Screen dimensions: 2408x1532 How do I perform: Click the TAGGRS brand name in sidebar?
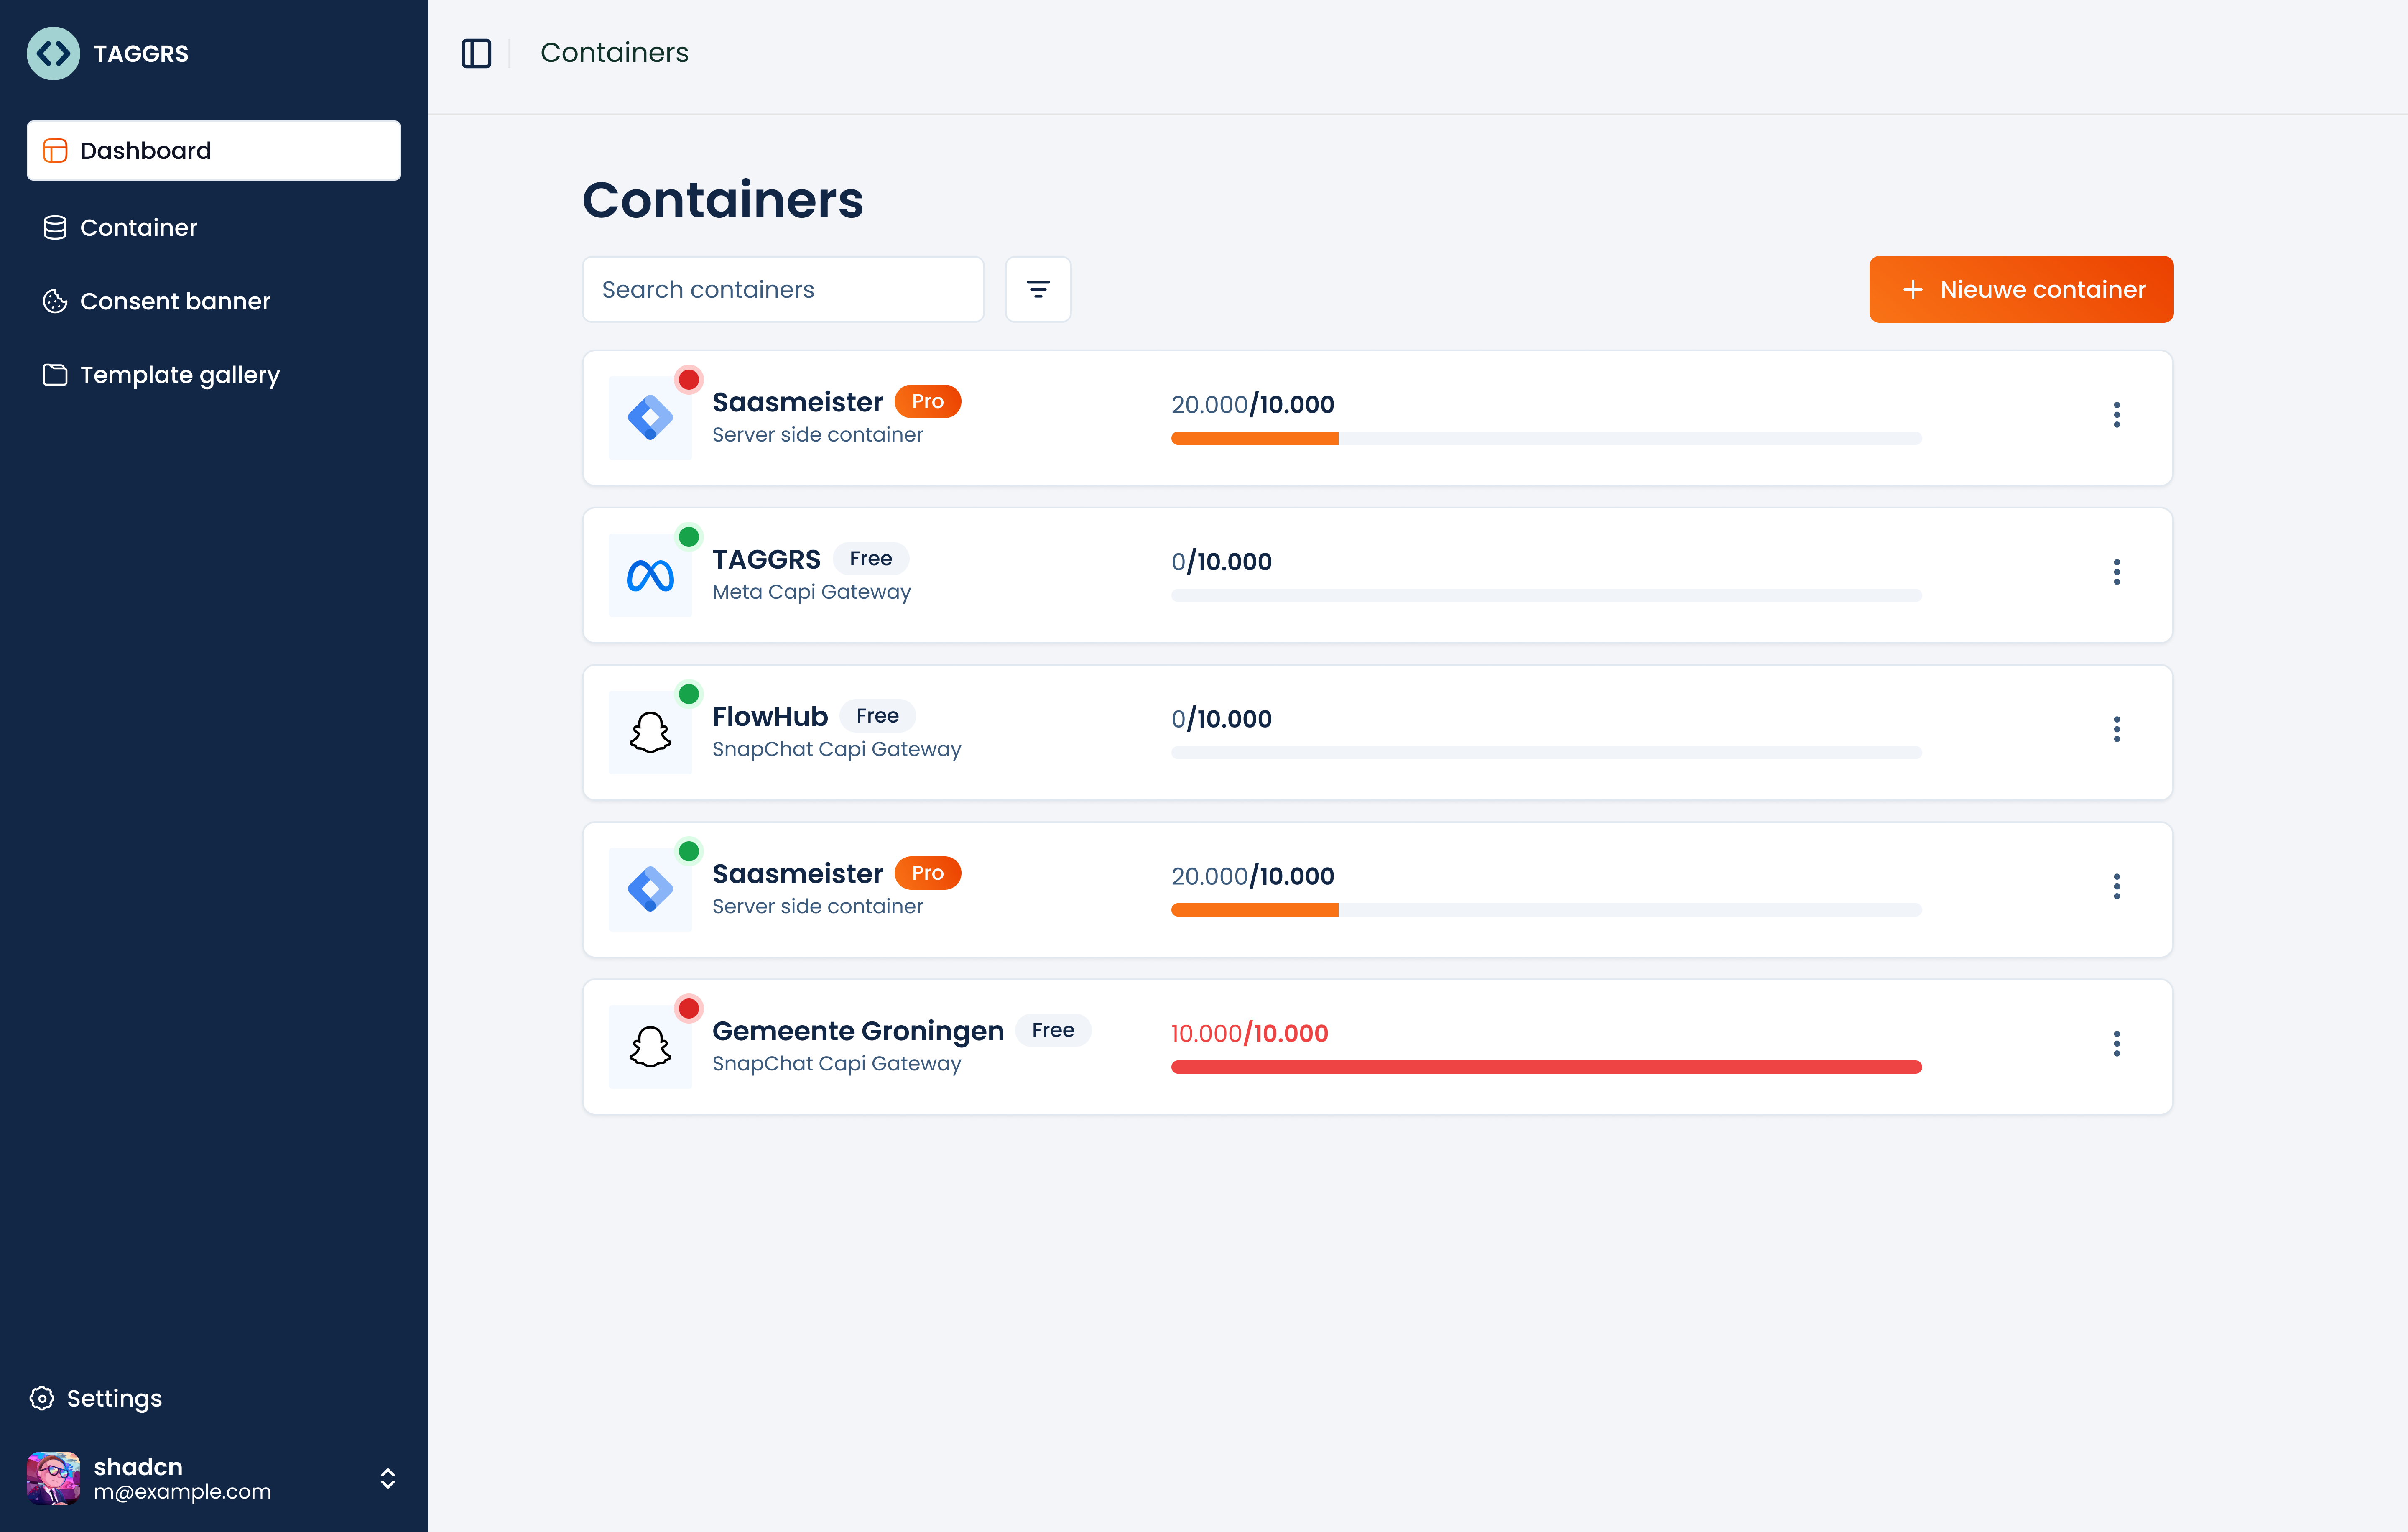(x=141, y=53)
